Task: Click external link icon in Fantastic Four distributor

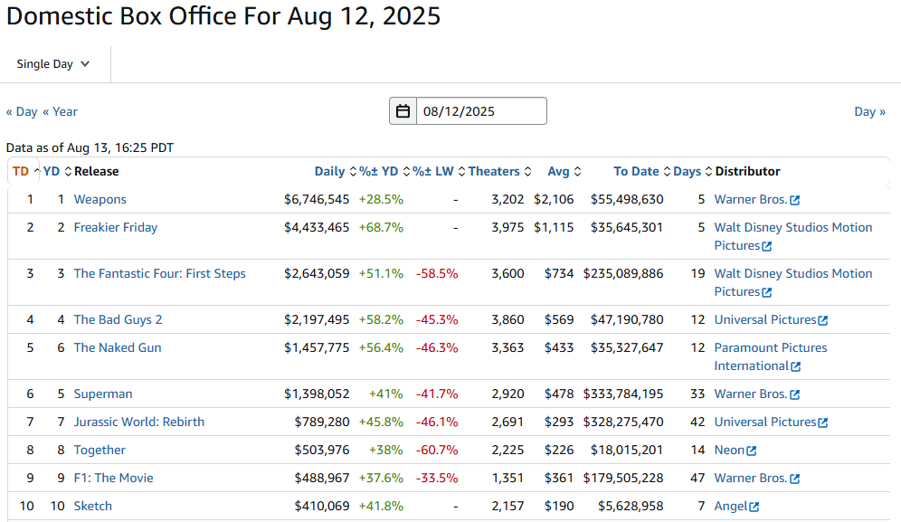Action: pyautogui.click(x=766, y=292)
